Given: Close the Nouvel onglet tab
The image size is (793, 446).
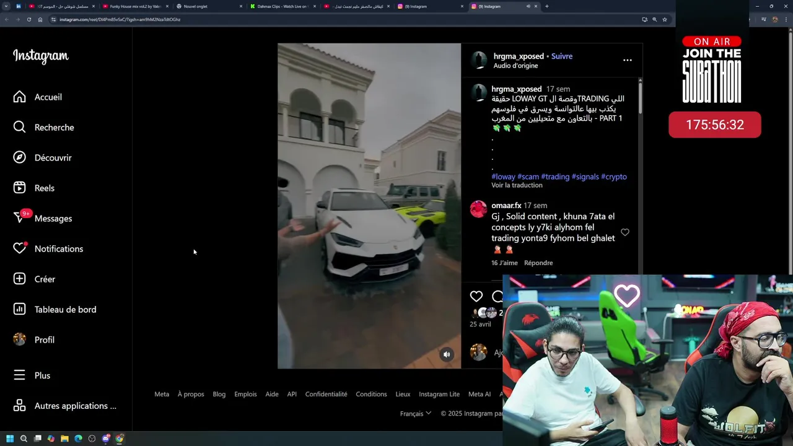Looking at the screenshot, I should click(x=241, y=6).
